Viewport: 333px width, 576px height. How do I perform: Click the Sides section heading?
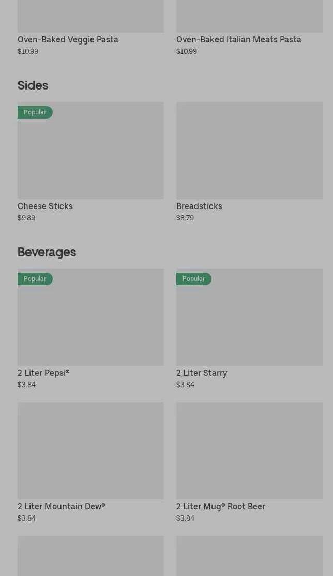33,85
